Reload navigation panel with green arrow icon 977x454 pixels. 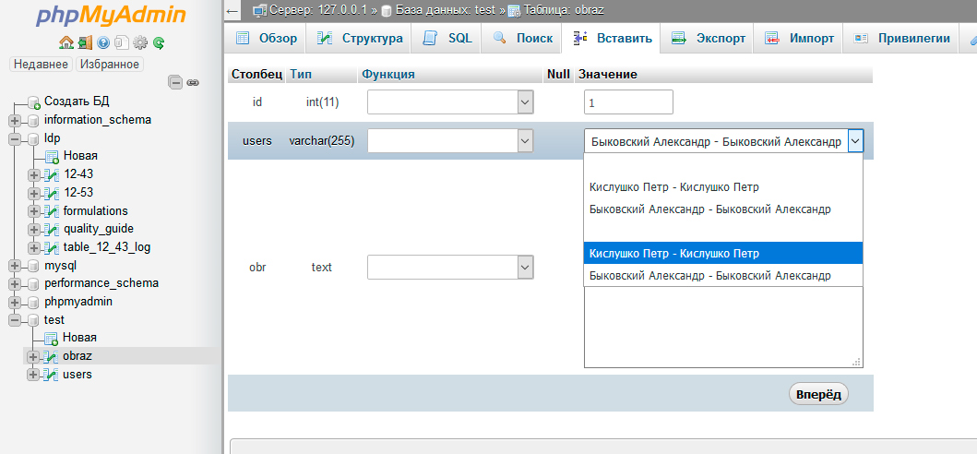pyautogui.click(x=159, y=42)
